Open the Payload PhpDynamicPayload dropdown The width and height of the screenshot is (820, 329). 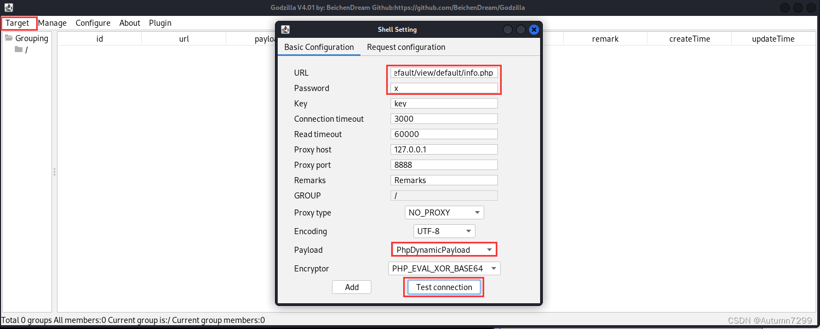point(444,250)
